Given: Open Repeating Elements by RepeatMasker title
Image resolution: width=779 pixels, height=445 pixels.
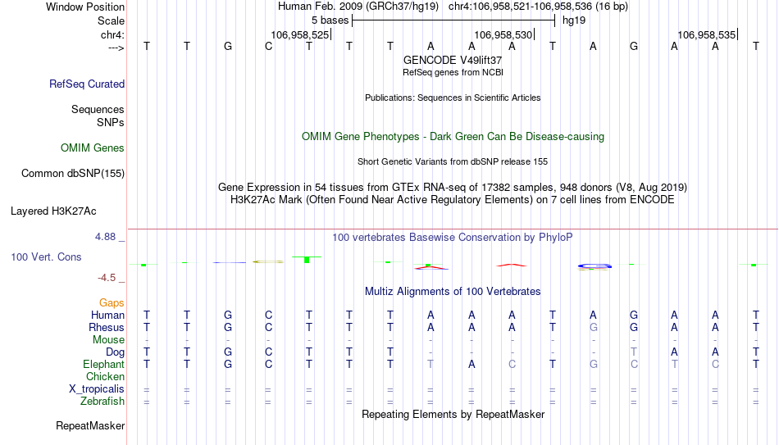Looking at the screenshot, I should (453, 414).
